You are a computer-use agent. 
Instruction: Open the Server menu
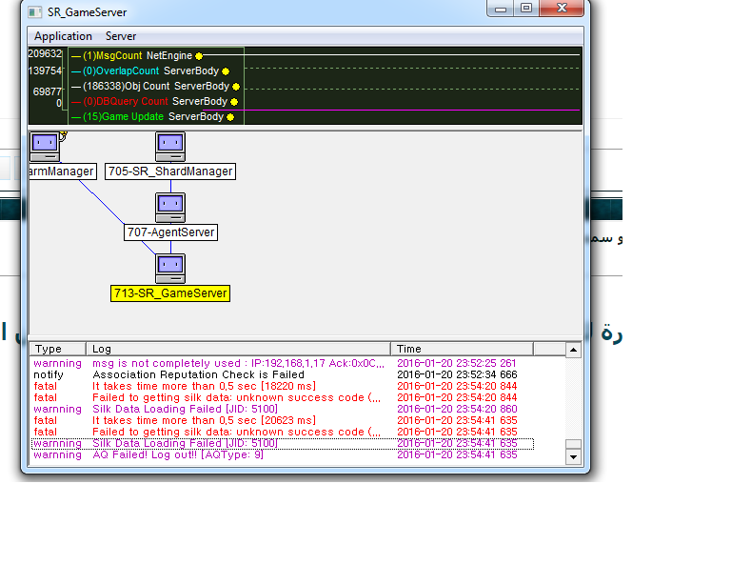tap(120, 36)
